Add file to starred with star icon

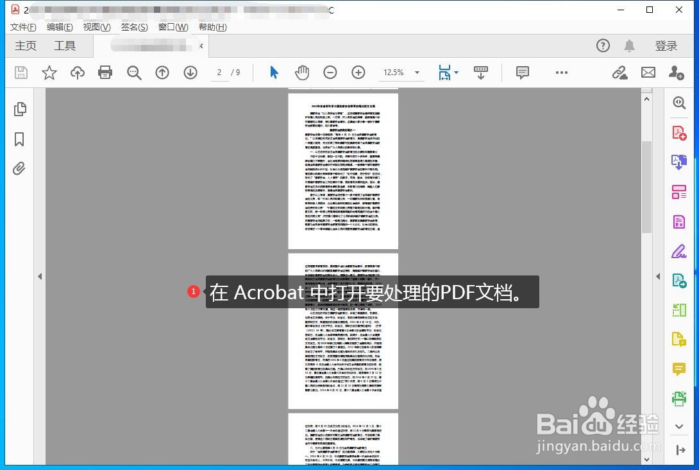[x=49, y=73]
